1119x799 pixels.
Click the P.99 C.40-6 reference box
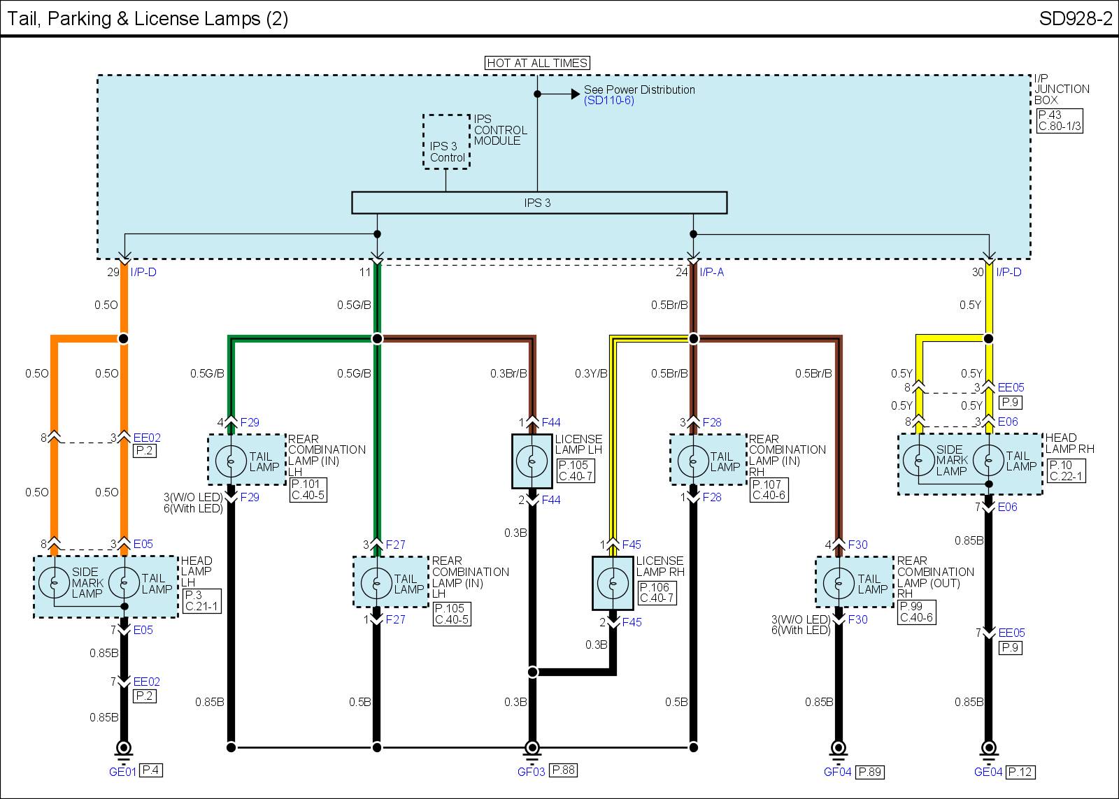[x=916, y=612]
